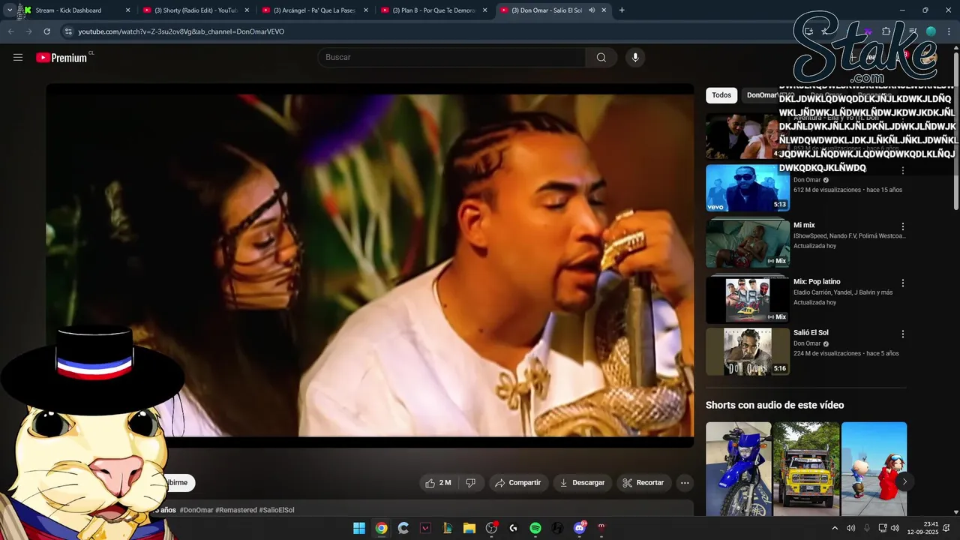This screenshot has height=540, width=960.
Task: Open the yellow truck Short
Action: (x=806, y=469)
